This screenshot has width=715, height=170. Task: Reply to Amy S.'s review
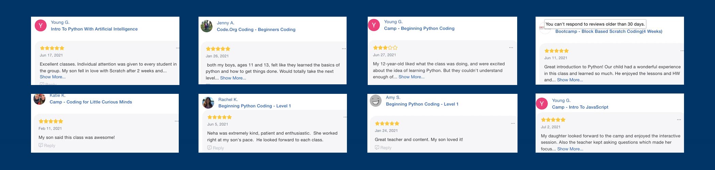tap(383, 148)
